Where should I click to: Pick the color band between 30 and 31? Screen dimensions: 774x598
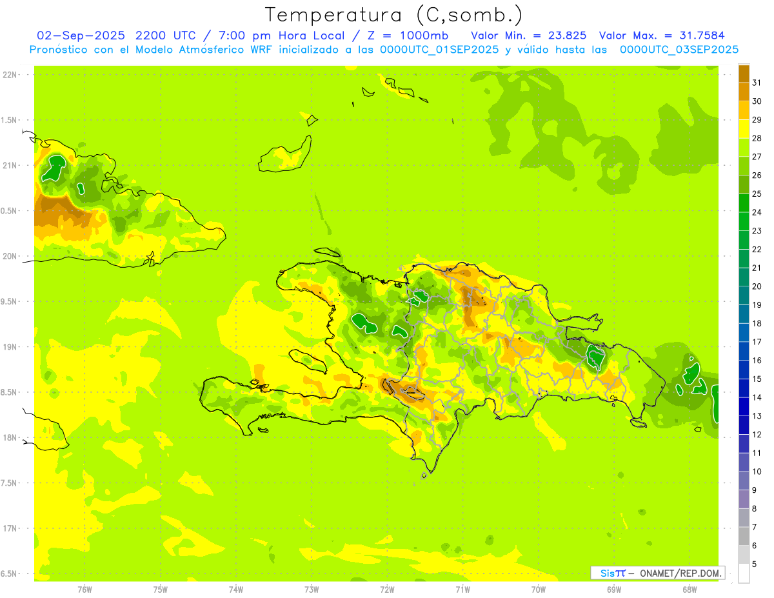click(744, 92)
